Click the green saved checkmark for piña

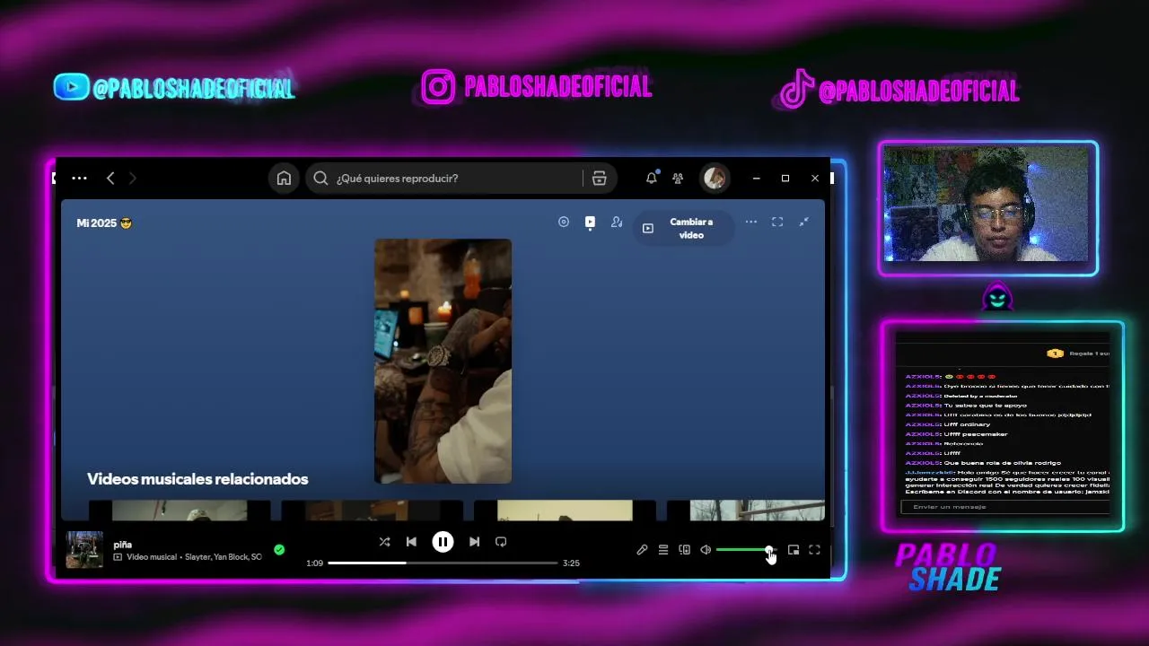tap(279, 549)
